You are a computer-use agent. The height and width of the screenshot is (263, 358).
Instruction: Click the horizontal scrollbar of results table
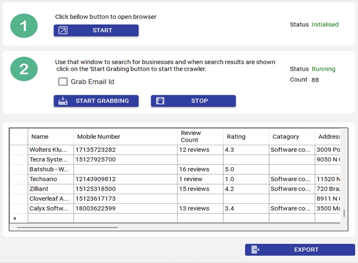point(67,227)
